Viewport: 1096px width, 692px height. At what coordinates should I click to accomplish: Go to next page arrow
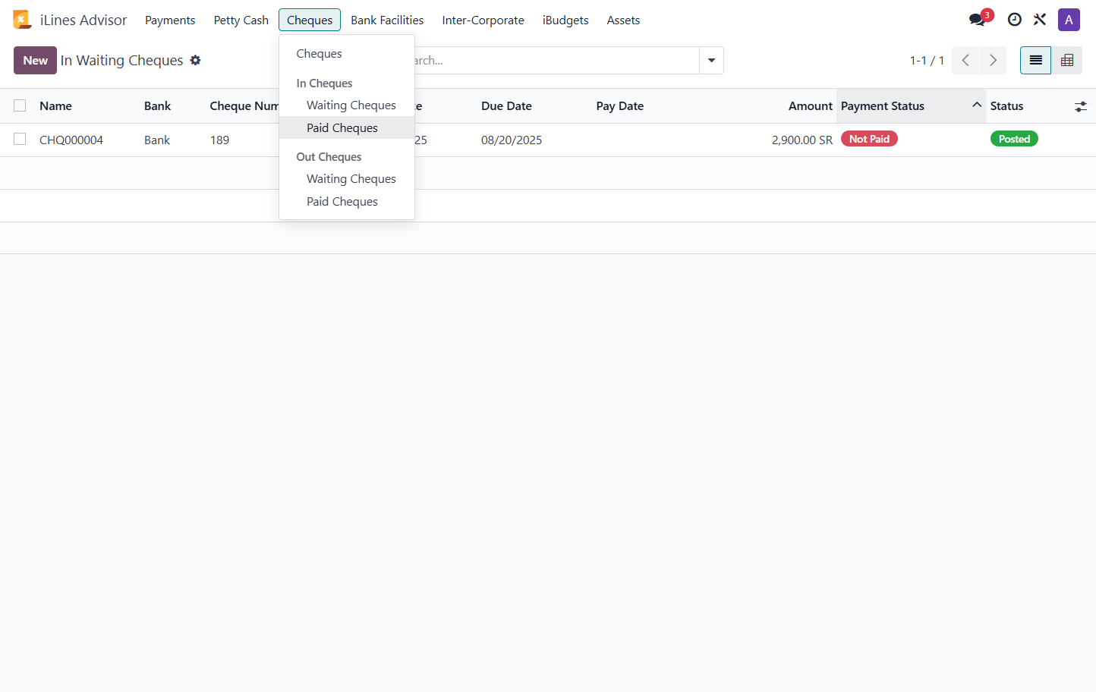pos(993,60)
